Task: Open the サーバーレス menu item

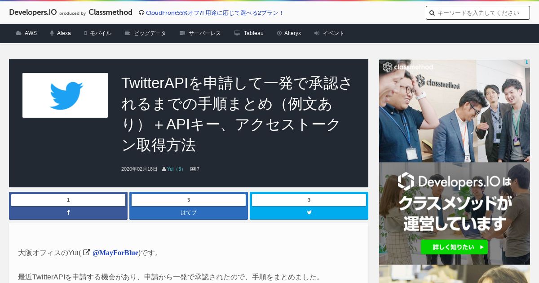Action: click(205, 33)
